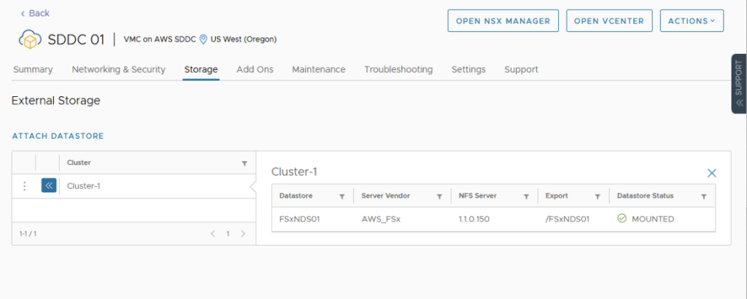Viewport: 747px width, 299px height.
Task: Click the page number 1
Action: tap(228, 234)
